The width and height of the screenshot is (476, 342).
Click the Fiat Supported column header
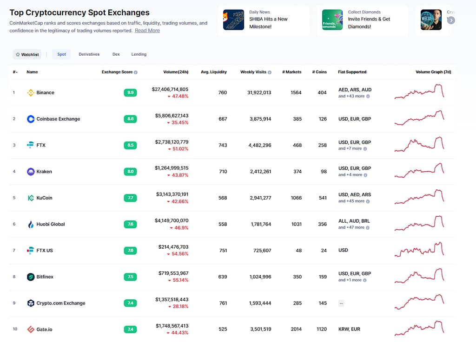352,72
